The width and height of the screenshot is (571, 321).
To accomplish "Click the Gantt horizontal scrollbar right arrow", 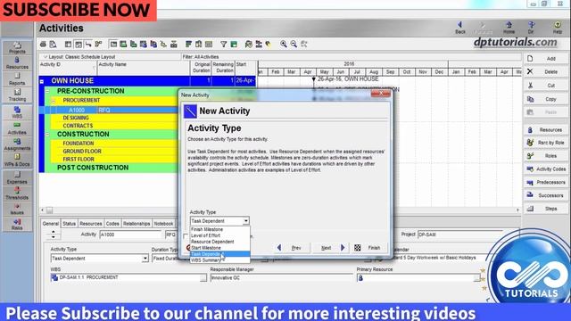I will coord(517,210).
